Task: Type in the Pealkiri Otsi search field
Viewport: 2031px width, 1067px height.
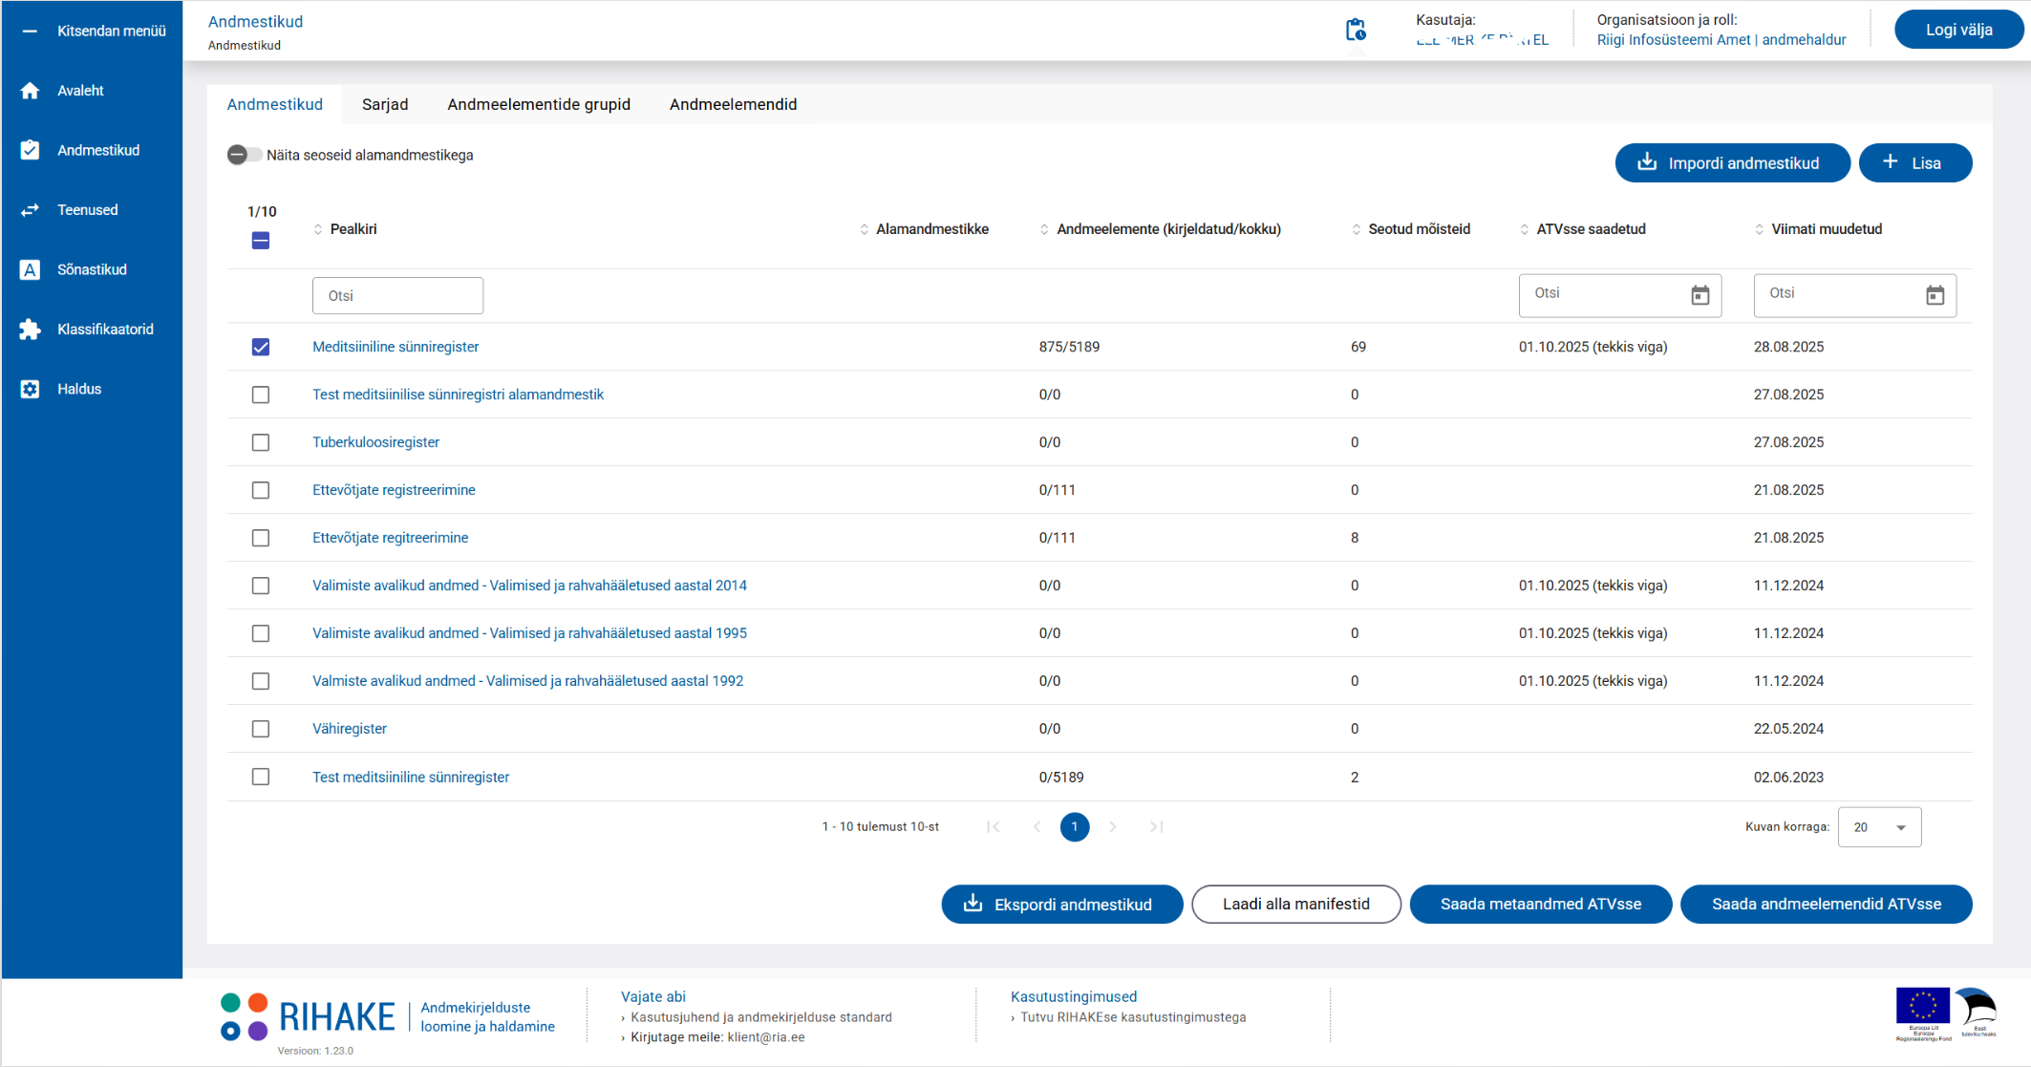Action: pos(397,296)
